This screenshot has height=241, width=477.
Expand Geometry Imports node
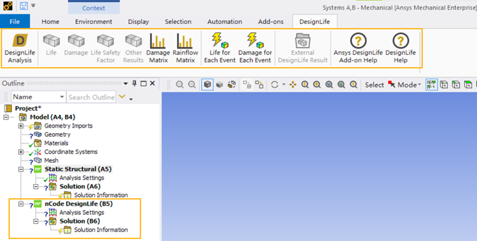[21, 126]
